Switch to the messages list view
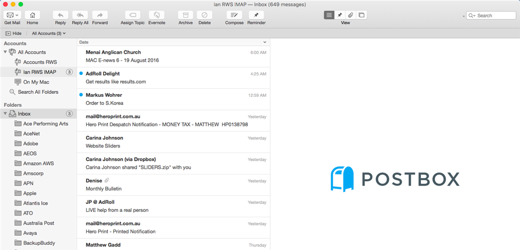The width and height of the screenshot is (520, 250). click(329, 15)
